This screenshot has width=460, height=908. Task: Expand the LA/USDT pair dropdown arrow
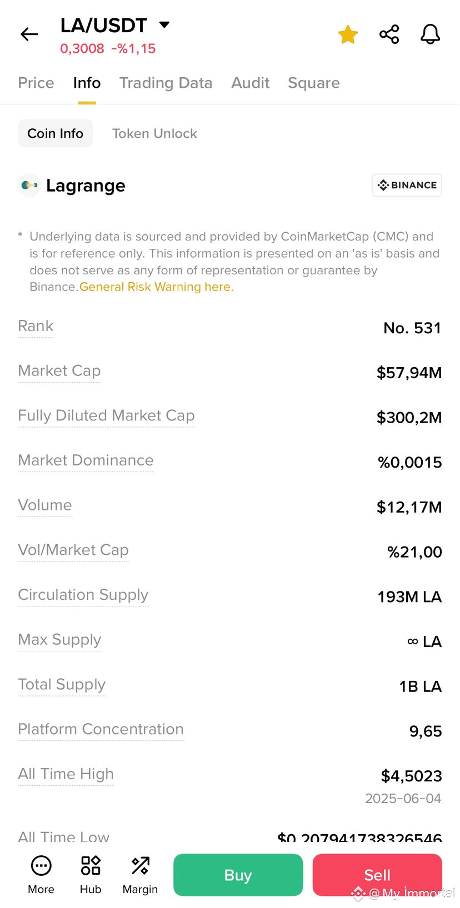(164, 24)
